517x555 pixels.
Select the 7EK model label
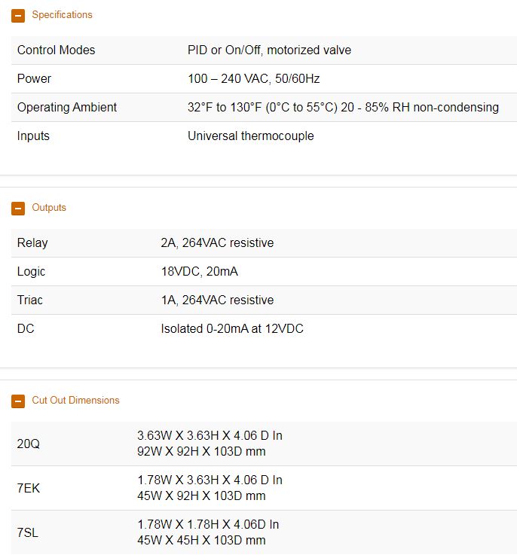pos(29,488)
